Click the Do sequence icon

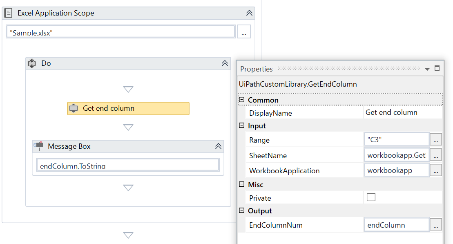pos(32,63)
